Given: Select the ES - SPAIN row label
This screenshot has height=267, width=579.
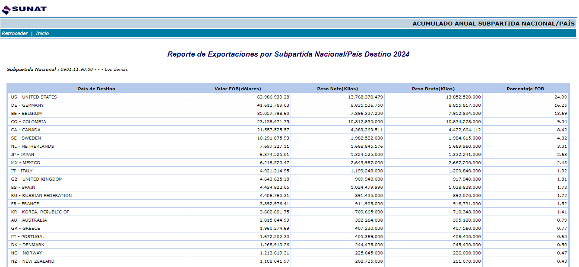Looking at the screenshot, I should click(x=23, y=188).
